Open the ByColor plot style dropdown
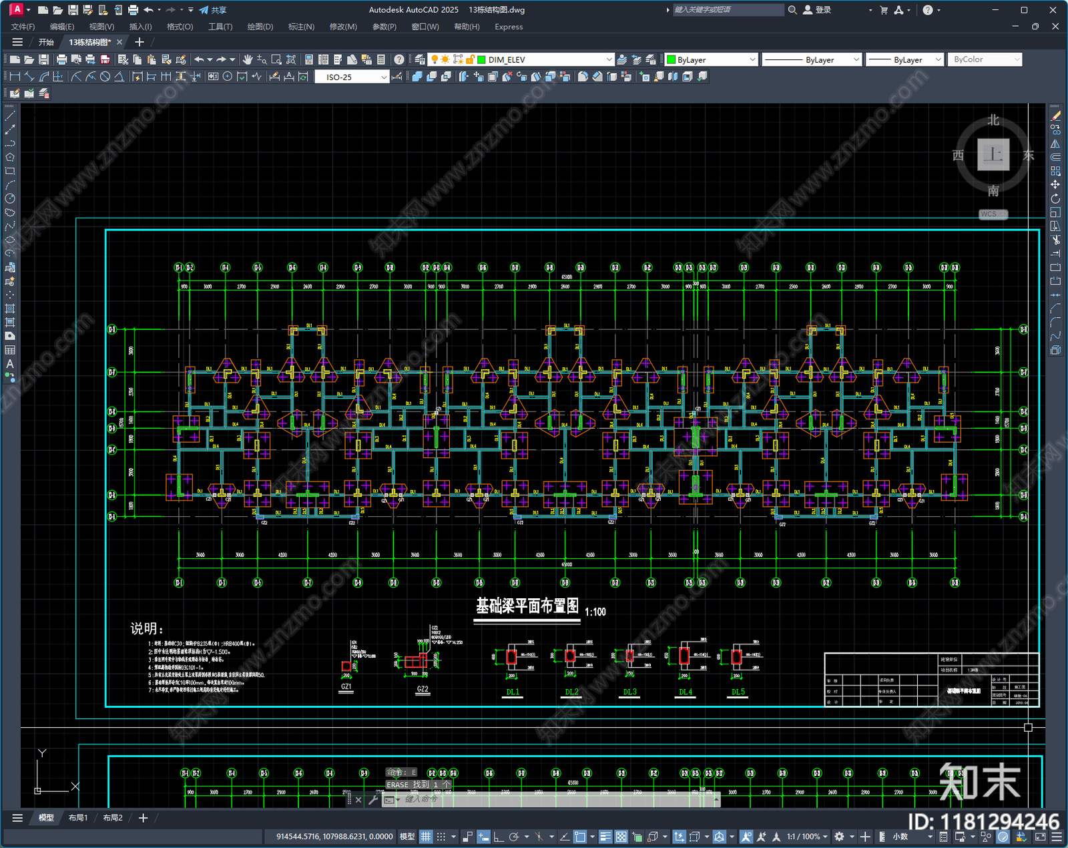The image size is (1068, 848). pyautogui.click(x=1017, y=59)
